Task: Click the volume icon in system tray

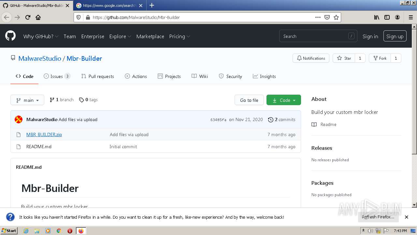Action: (370, 231)
